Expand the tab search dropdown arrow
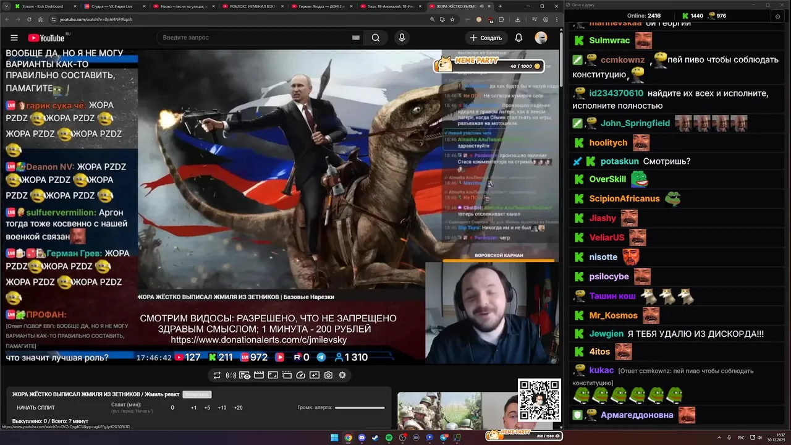This screenshot has height=445, width=791. (x=5, y=6)
